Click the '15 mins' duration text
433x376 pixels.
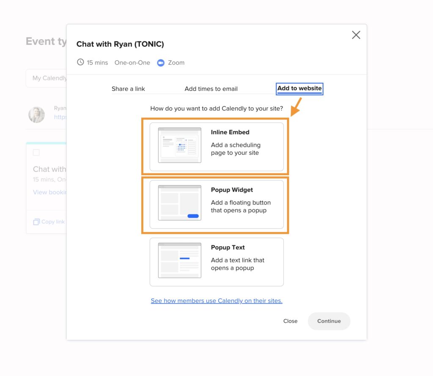[x=97, y=63]
